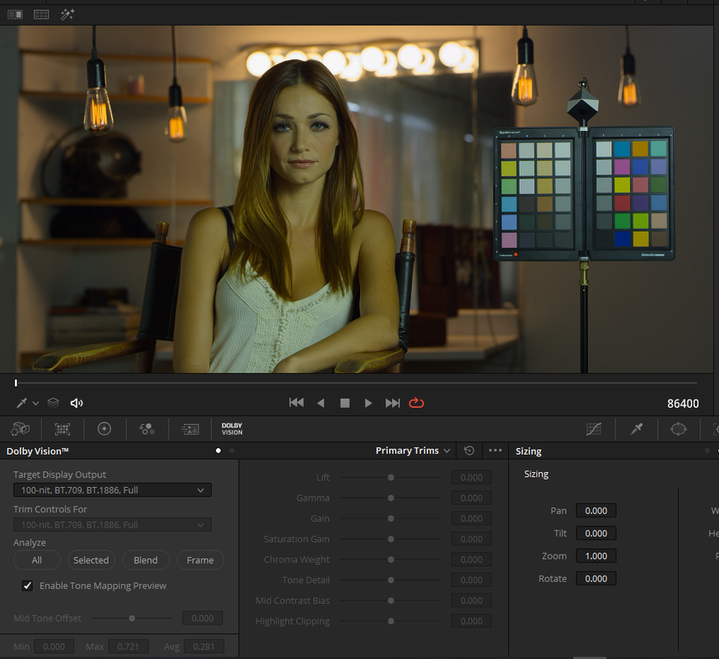Toggle the split screen grid view
The width and height of the screenshot is (719, 659).
coord(41,15)
